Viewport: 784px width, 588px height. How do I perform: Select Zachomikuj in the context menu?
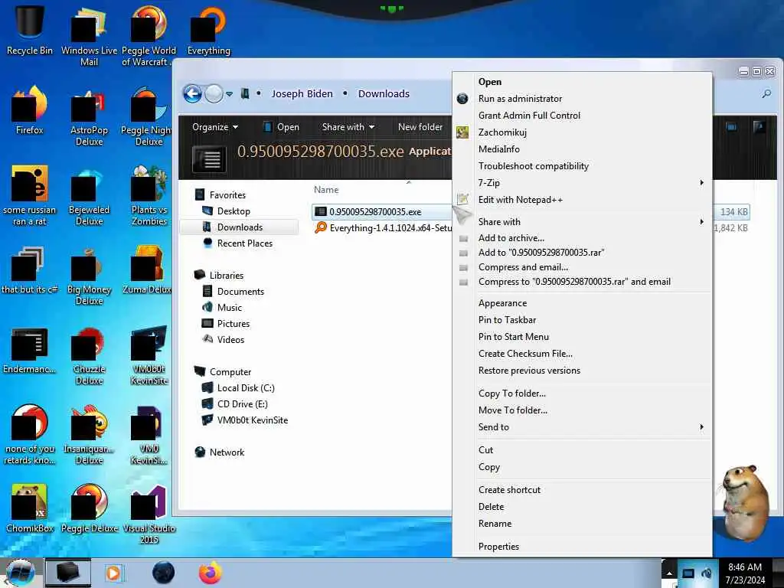tap(582, 132)
